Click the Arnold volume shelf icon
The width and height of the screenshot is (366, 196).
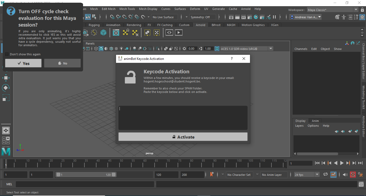click(103, 33)
